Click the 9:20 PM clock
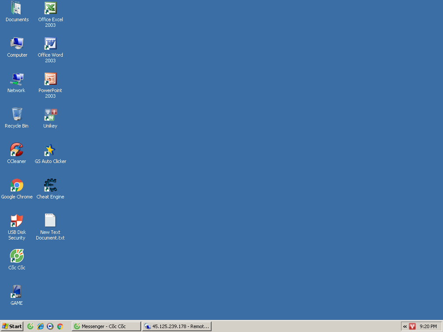 click(x=428, y=326)
